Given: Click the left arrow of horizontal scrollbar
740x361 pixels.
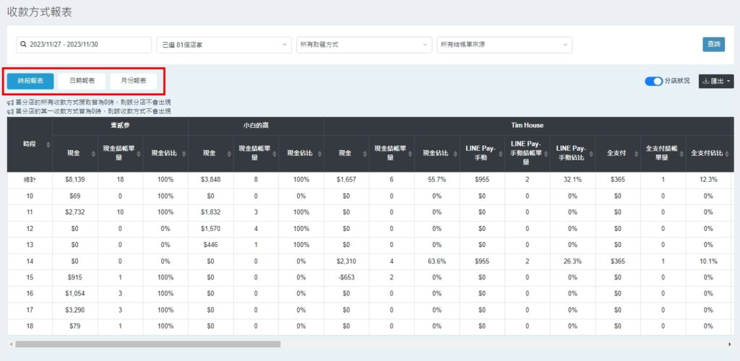Looking at the screenshot, I should pyautogui.click(x=11, y=344).
